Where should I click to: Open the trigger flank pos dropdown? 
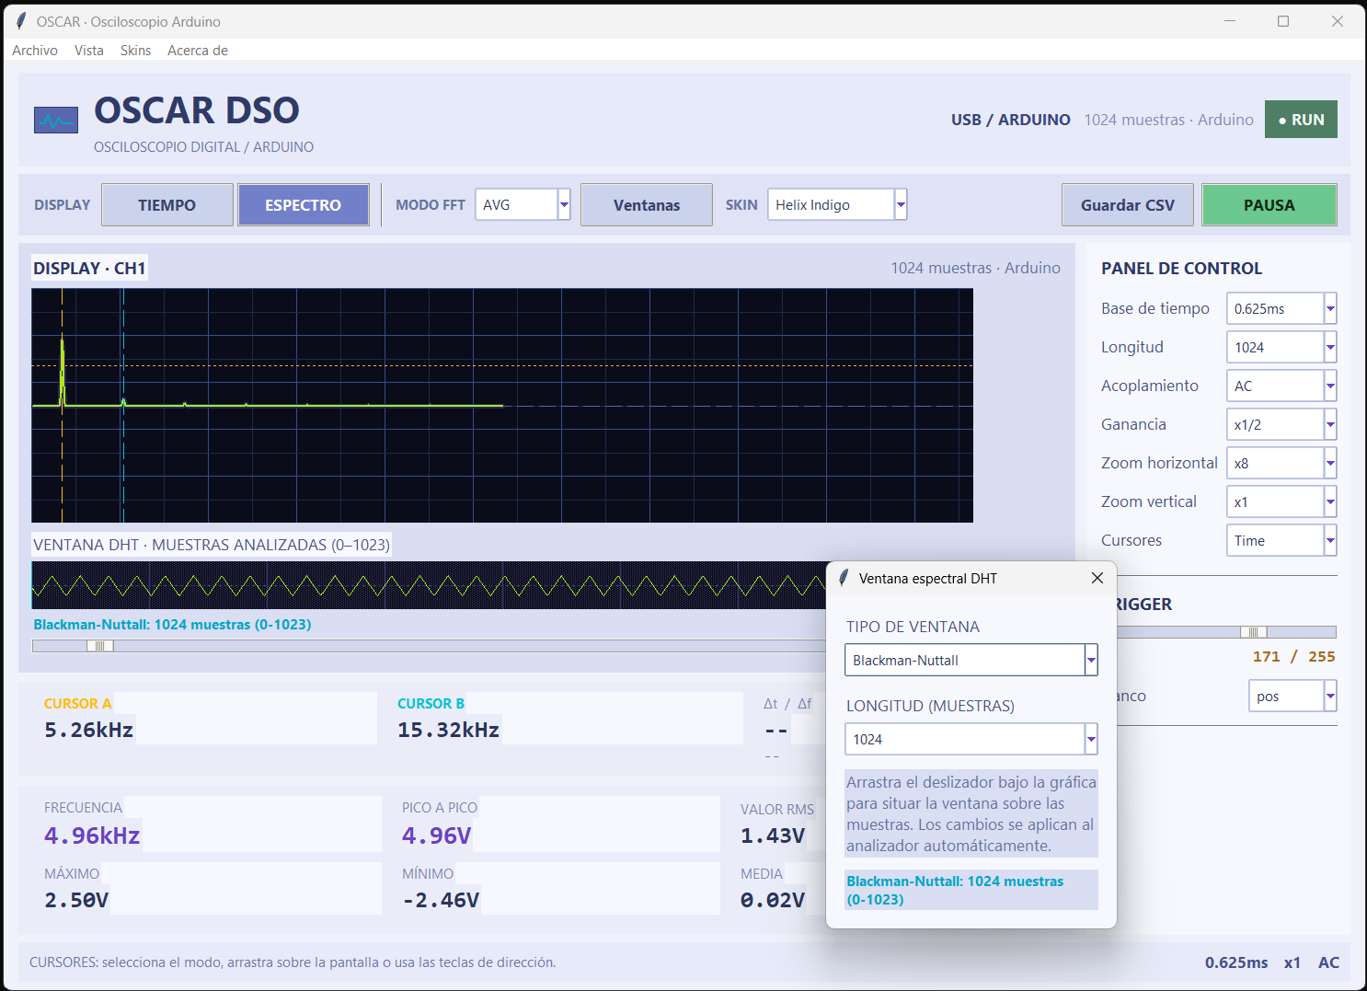coord(1292,697)
